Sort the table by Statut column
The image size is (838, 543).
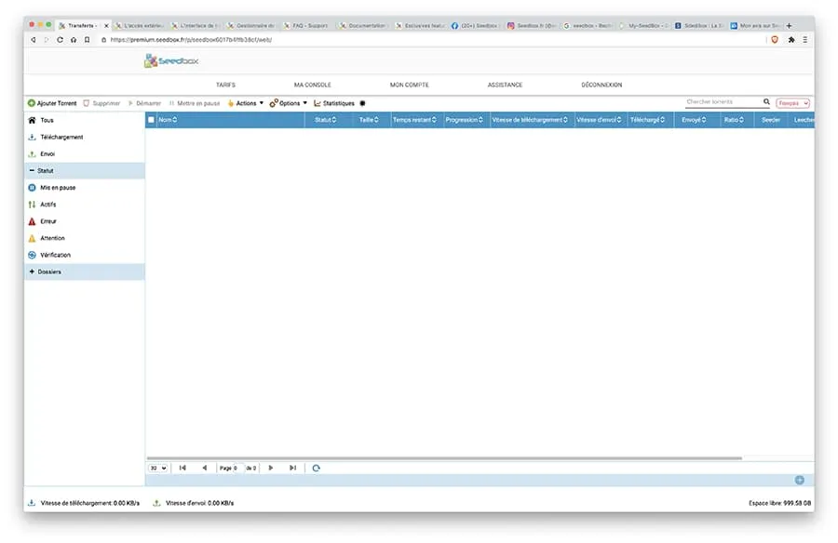[x=325, y=120]
